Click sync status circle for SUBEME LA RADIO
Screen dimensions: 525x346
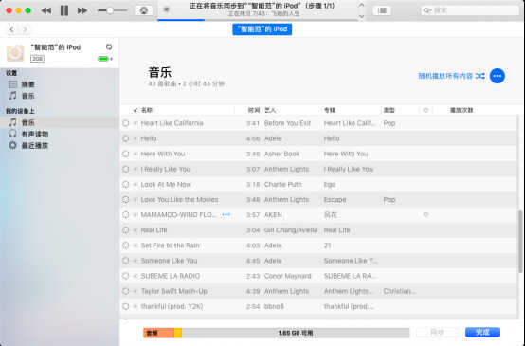tap(125, 276)
